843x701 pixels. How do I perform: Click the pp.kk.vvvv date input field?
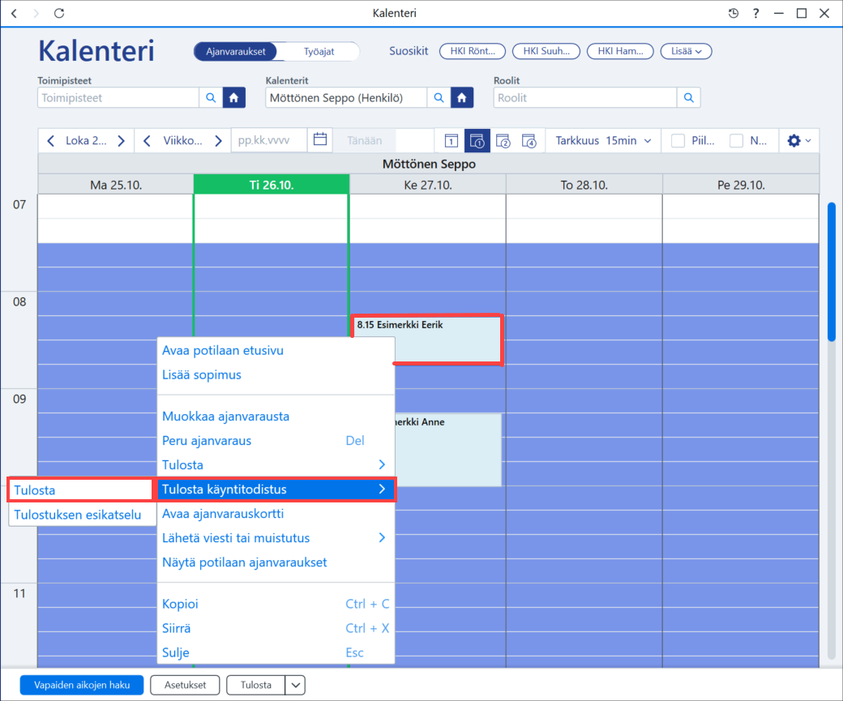point(269,140)
